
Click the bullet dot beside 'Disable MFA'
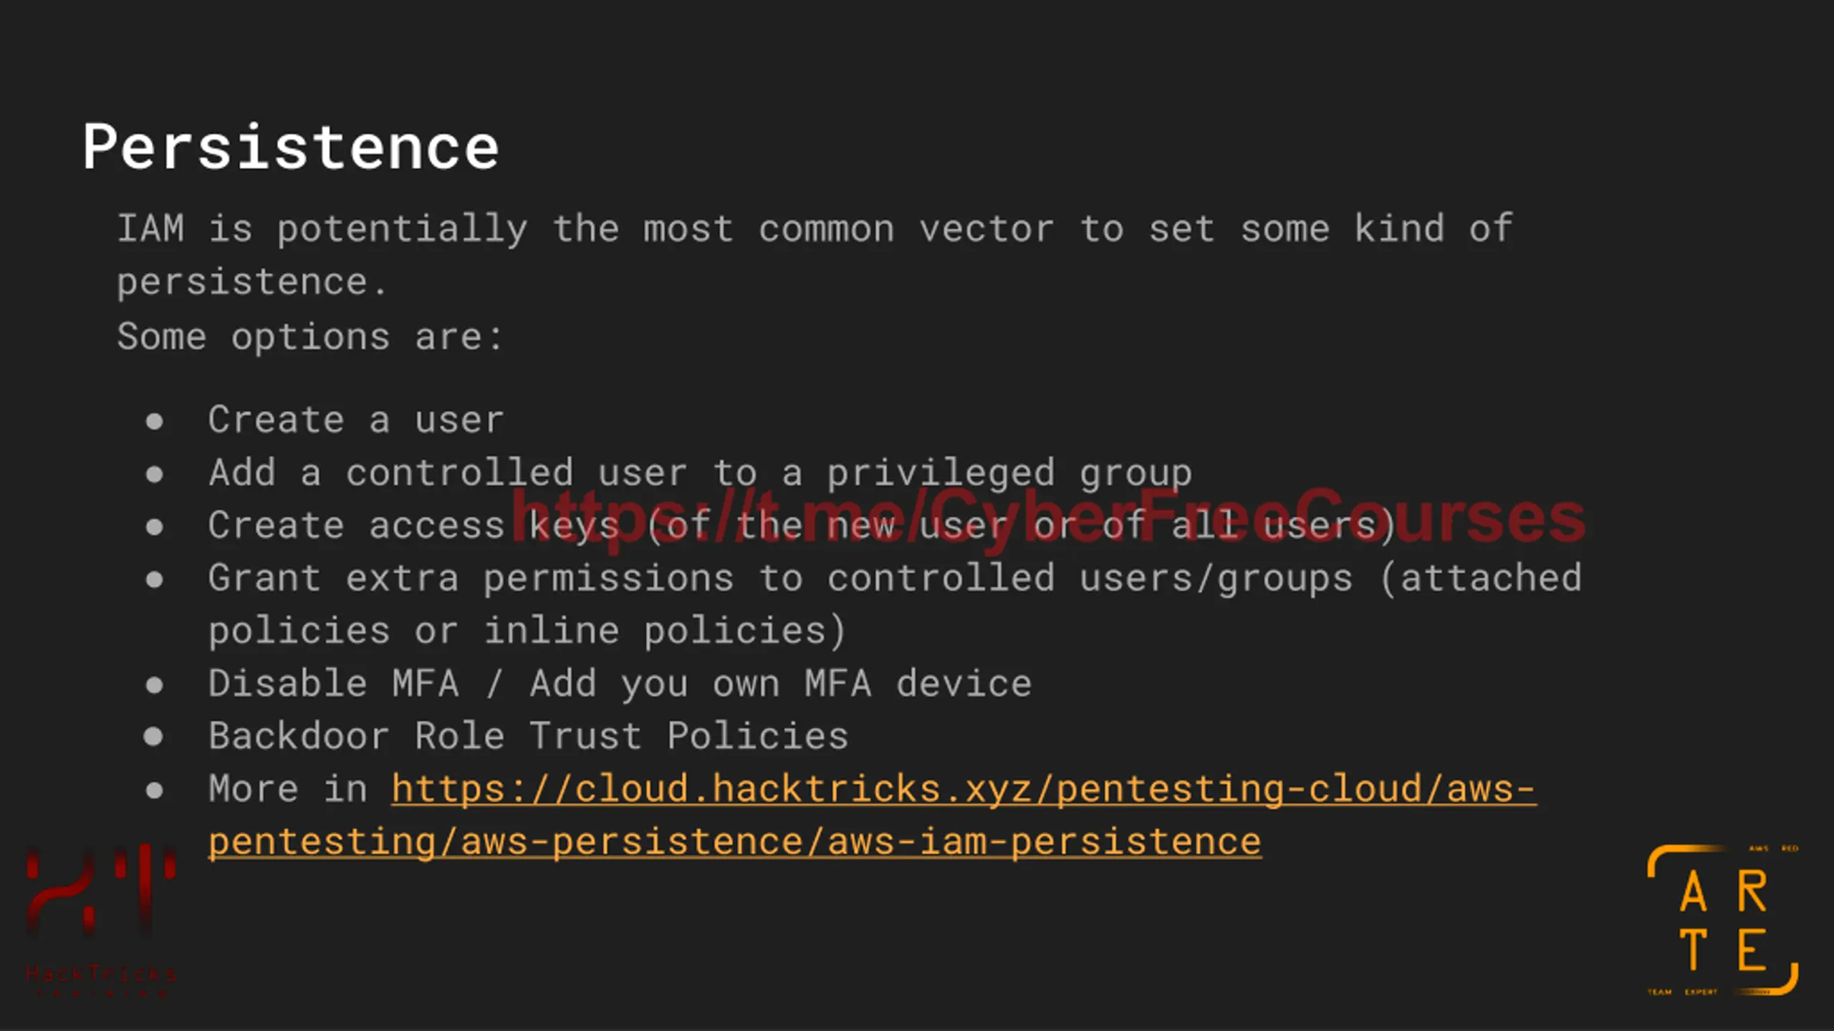[154, 685]
